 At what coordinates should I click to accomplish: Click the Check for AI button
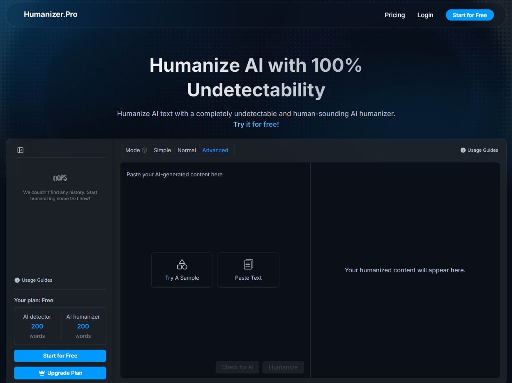click(x=237, y=367)
